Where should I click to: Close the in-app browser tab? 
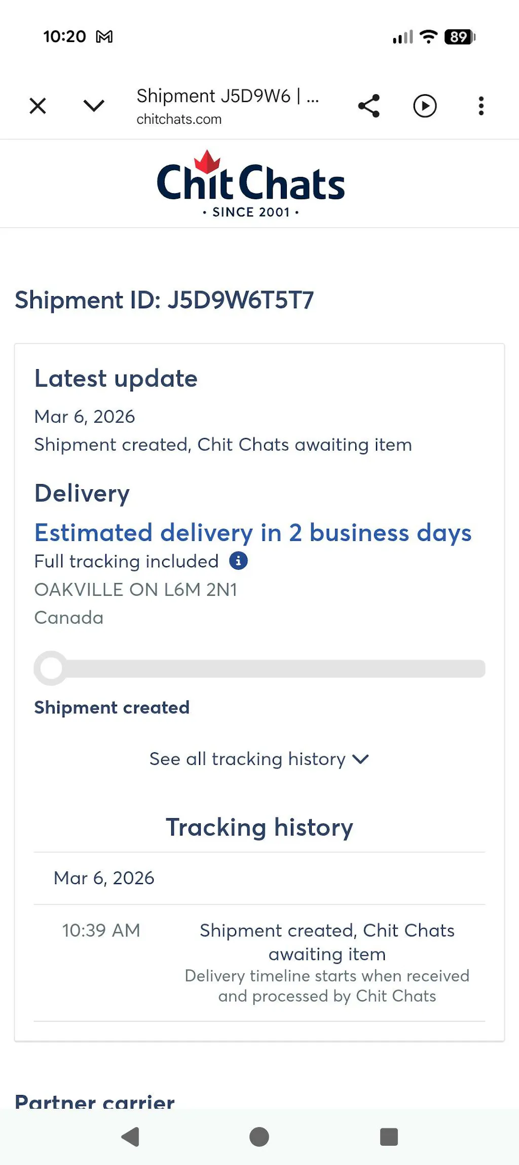38,106
